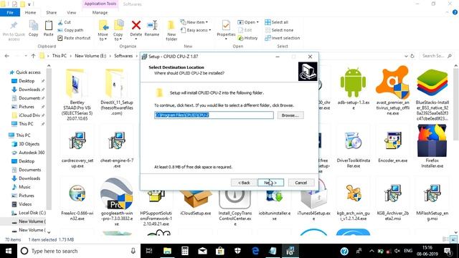Click Copy path in ribbon

pos(70,30)
